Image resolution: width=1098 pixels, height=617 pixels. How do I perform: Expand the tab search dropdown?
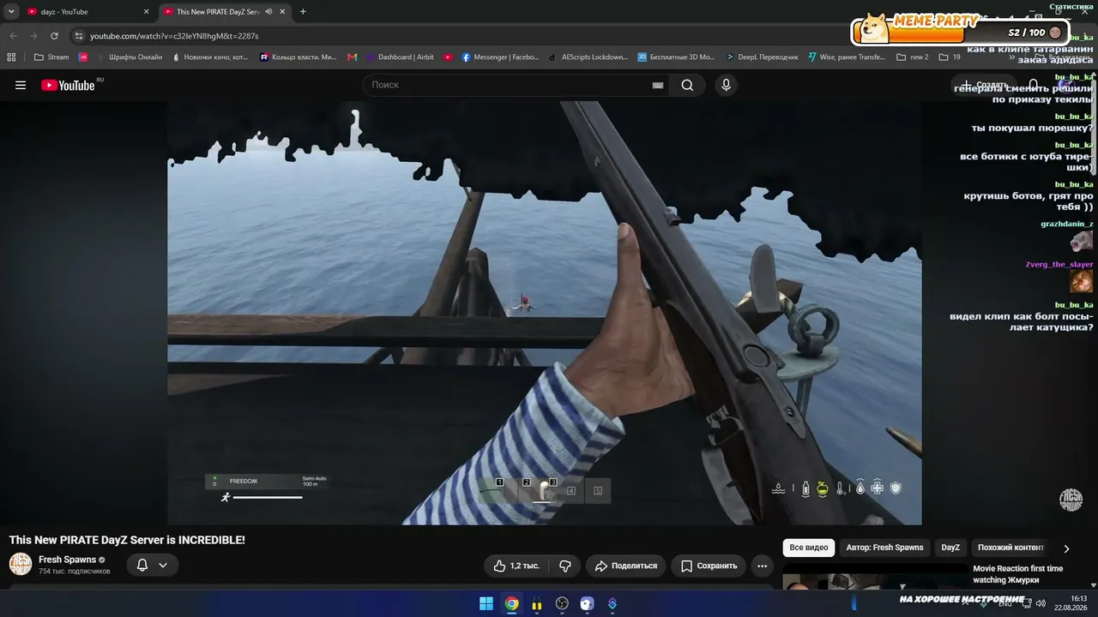(x=11, y=12)
